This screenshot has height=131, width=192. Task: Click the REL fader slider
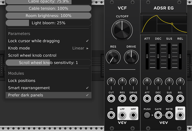(x=180, y=56)
